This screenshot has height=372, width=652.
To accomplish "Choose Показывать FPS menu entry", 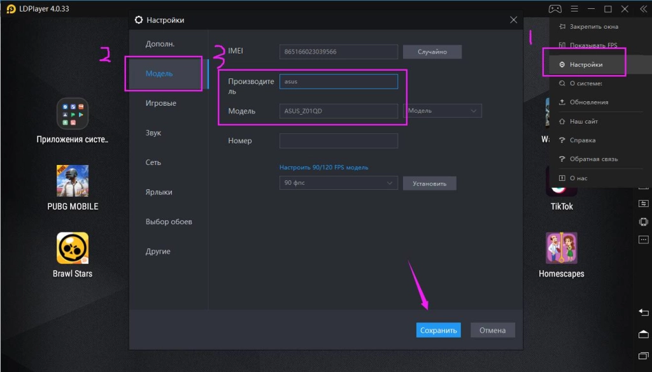I will pos(593,46).
